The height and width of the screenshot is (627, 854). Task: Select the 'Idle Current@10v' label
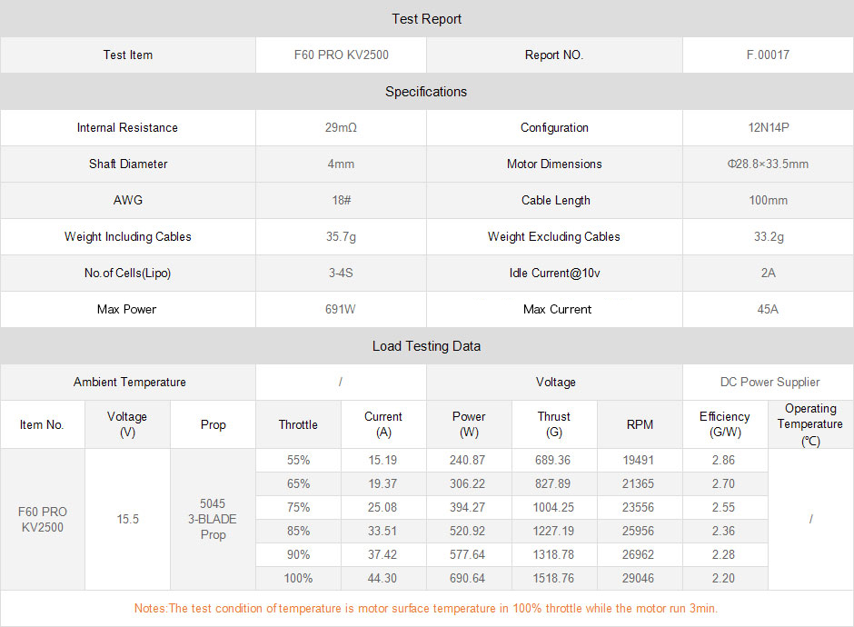pyautogui.click(x=554, y=273)
